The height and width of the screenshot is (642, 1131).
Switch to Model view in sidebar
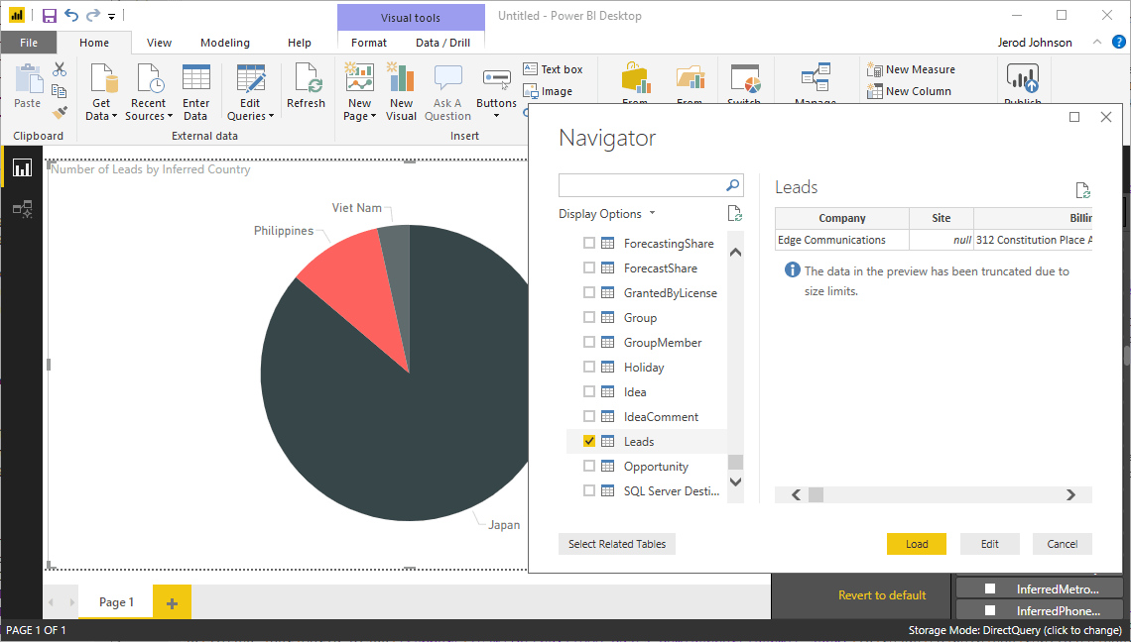[23, 209]
